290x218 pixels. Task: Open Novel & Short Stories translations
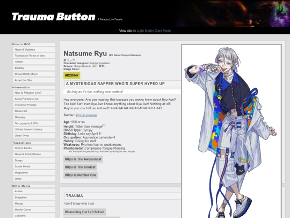click(34, 154)
